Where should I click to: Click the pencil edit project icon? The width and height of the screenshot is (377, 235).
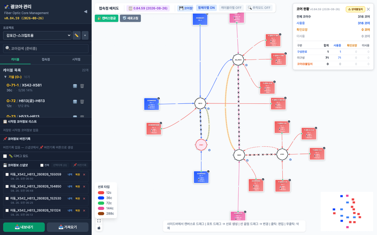pos(76,35)
